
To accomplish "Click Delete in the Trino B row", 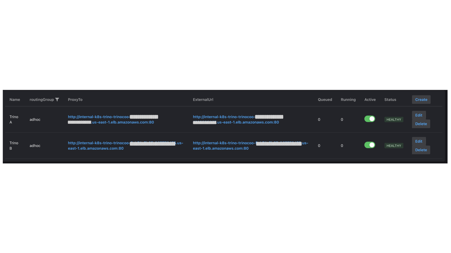I will coord(421,150).
